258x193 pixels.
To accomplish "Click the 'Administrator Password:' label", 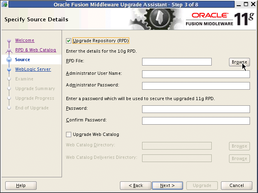I will (93, 85).
